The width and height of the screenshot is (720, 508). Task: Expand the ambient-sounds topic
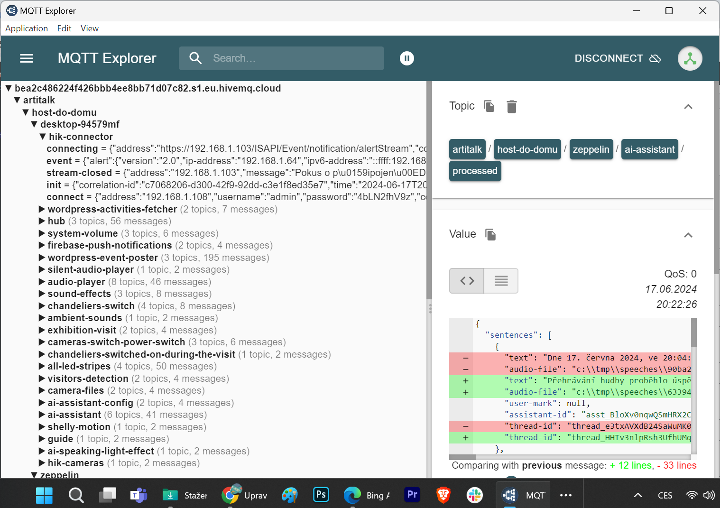click(42, 318)
